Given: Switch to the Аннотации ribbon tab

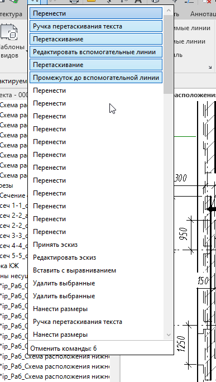Looking at the screenshot, I should click(x=203, y=14).
